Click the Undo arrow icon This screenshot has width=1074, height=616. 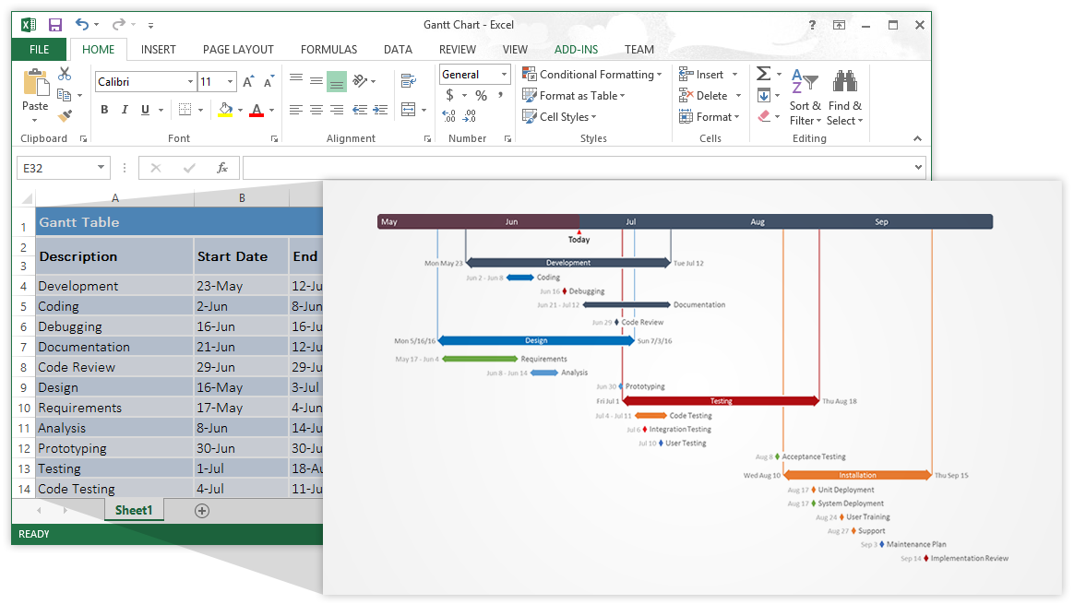point(82,25)
